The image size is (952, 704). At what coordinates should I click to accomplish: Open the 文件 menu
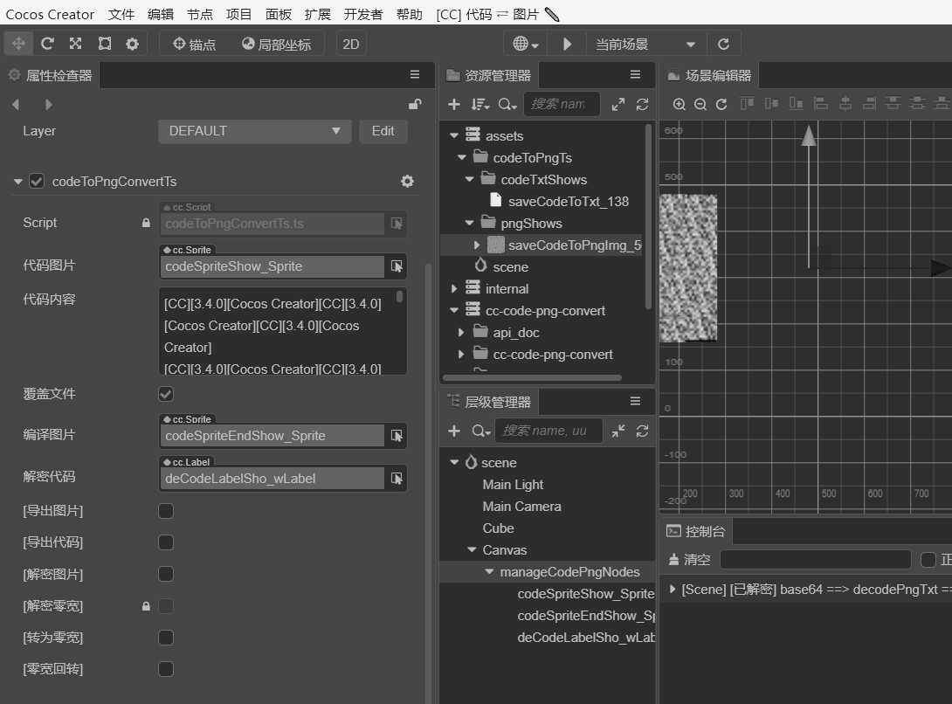[121, 14]
